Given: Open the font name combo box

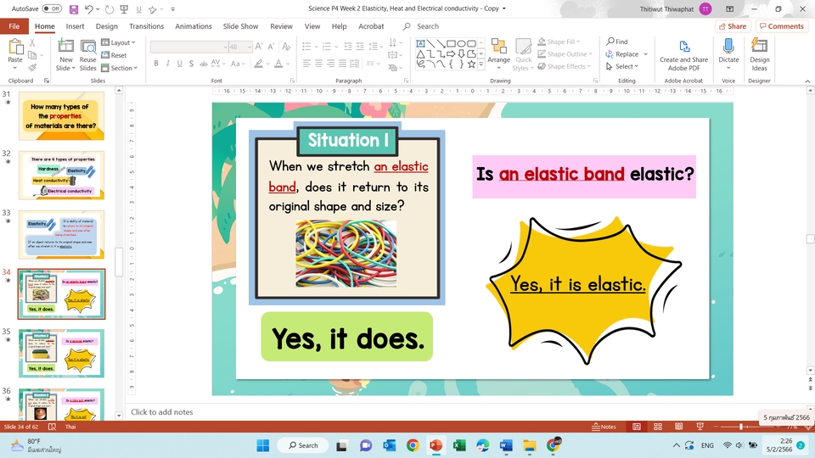Looking at the screenshot, I should click(189, 47).
